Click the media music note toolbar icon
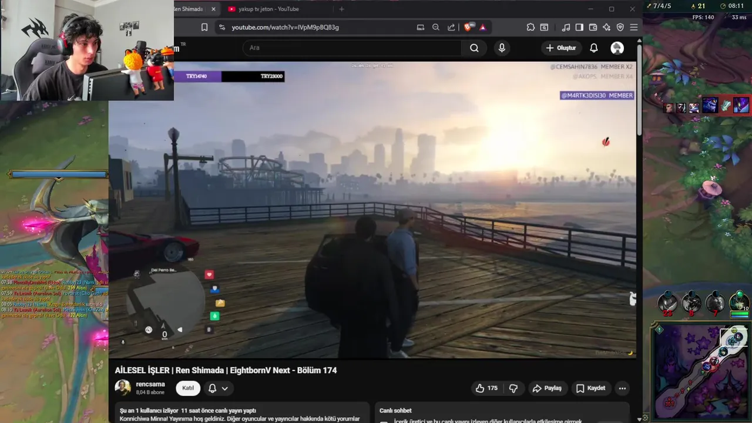The image size is (752, 423). (x=566, y=27)
